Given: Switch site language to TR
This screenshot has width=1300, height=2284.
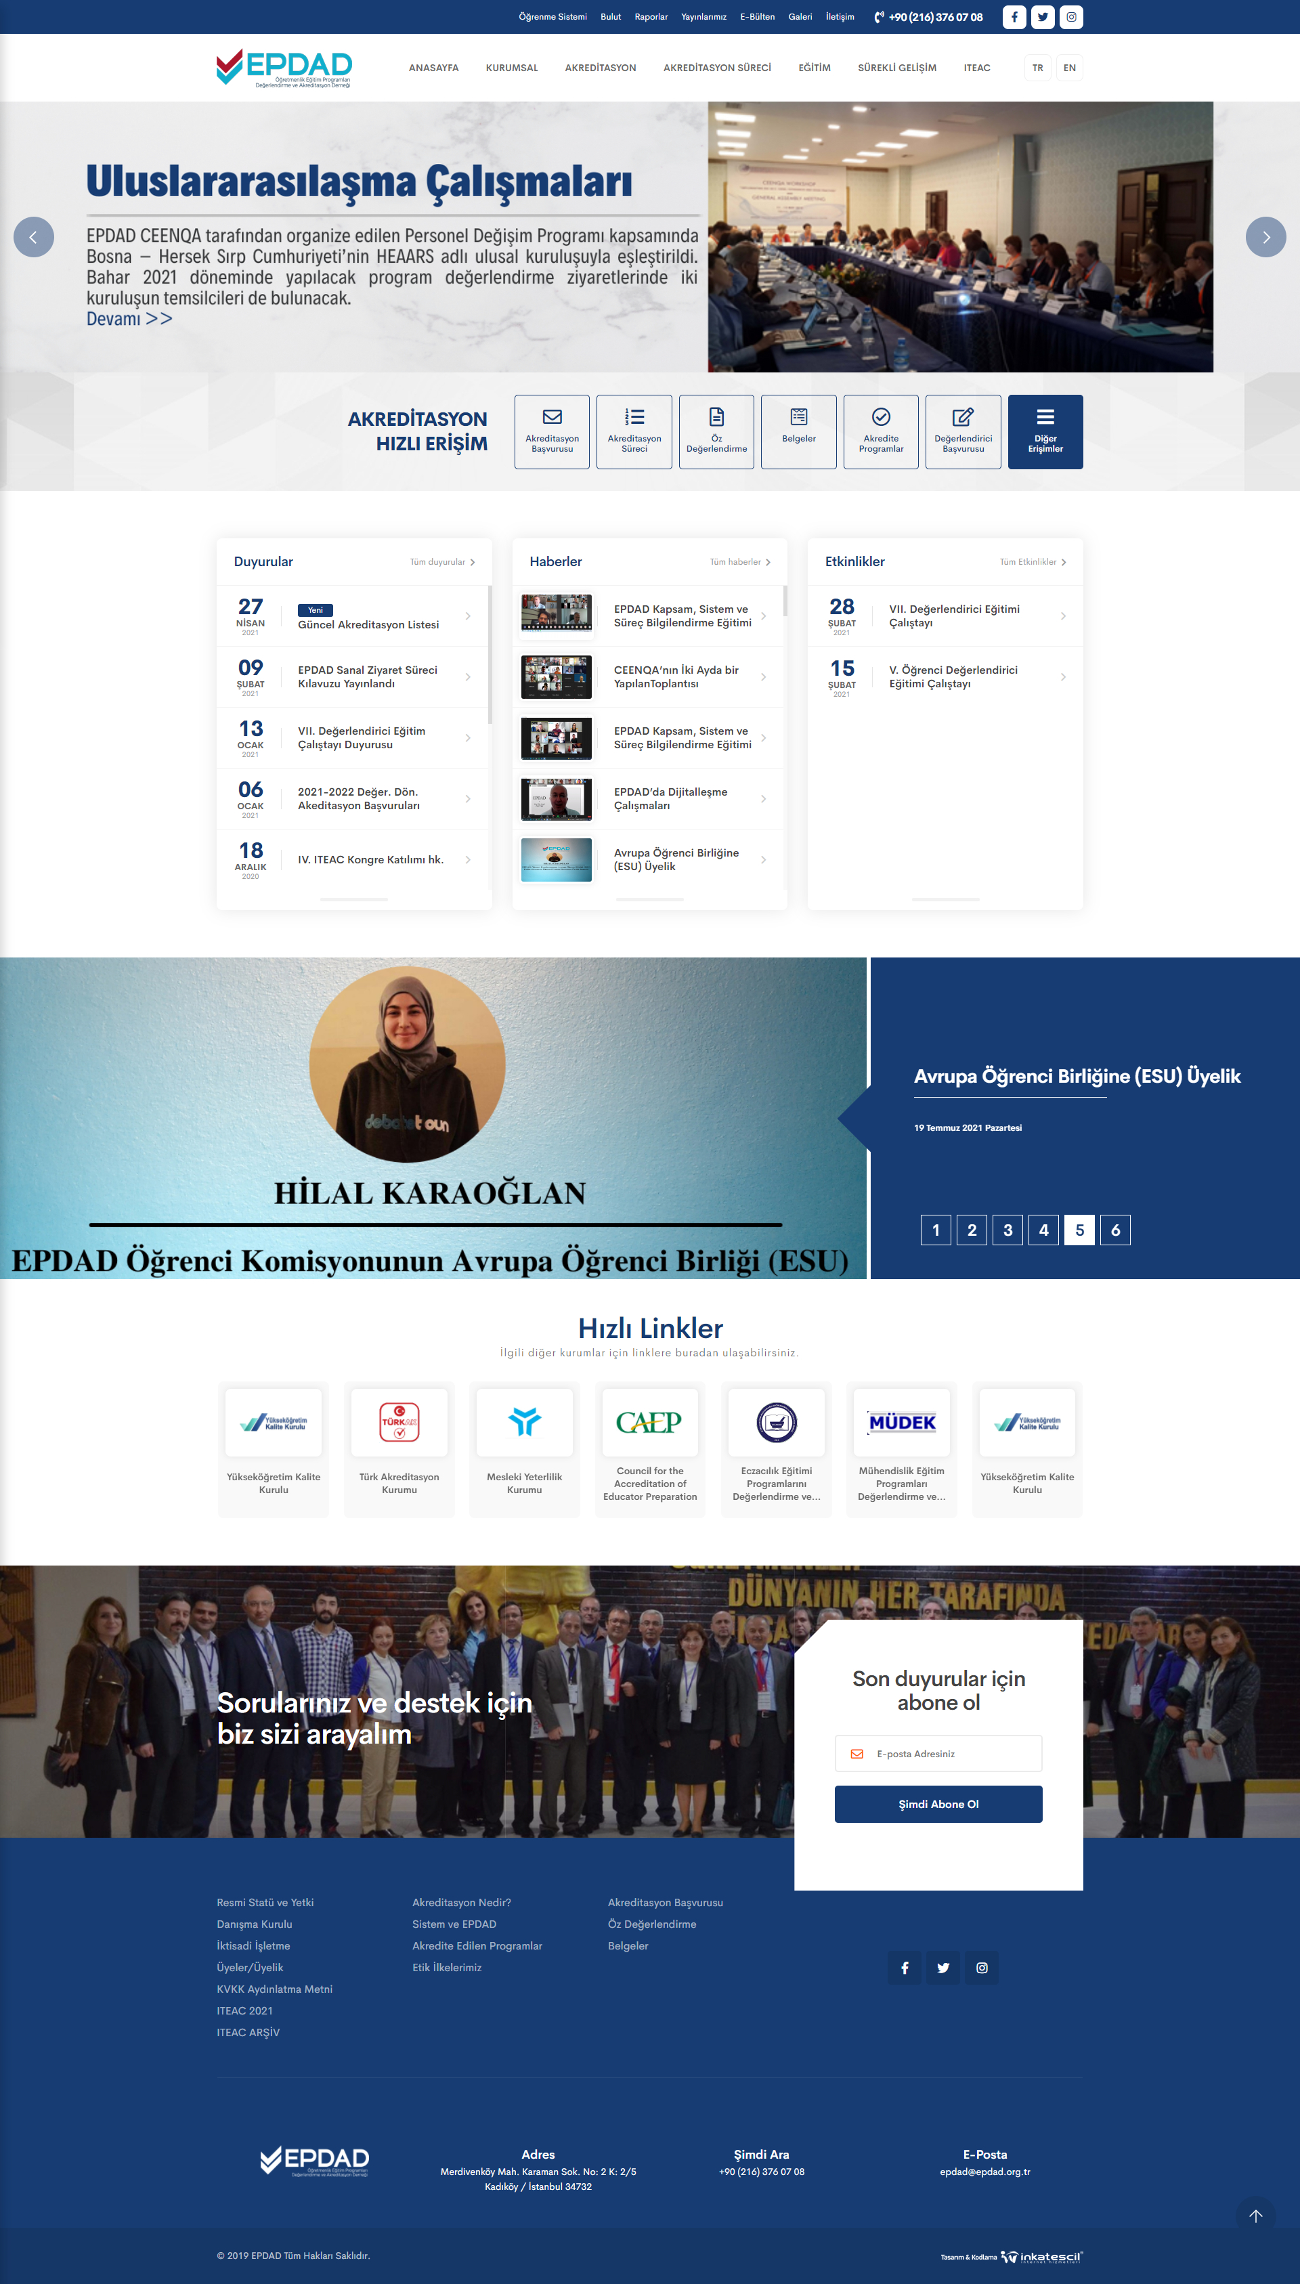Looking at the screenshot, I should 1037,68.
